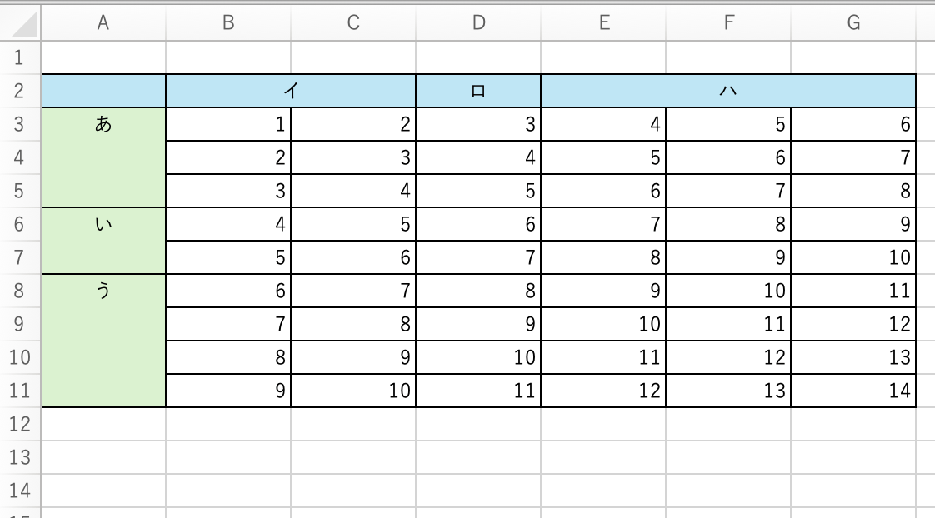The width and height of the screenshot is (935, 518).
Task: Select row 2 header
Action: click(x=20, y=91)
